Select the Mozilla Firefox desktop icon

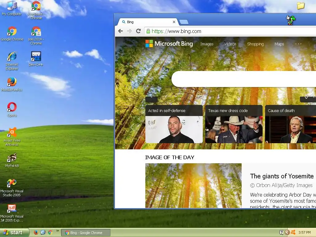click(12, 84)
